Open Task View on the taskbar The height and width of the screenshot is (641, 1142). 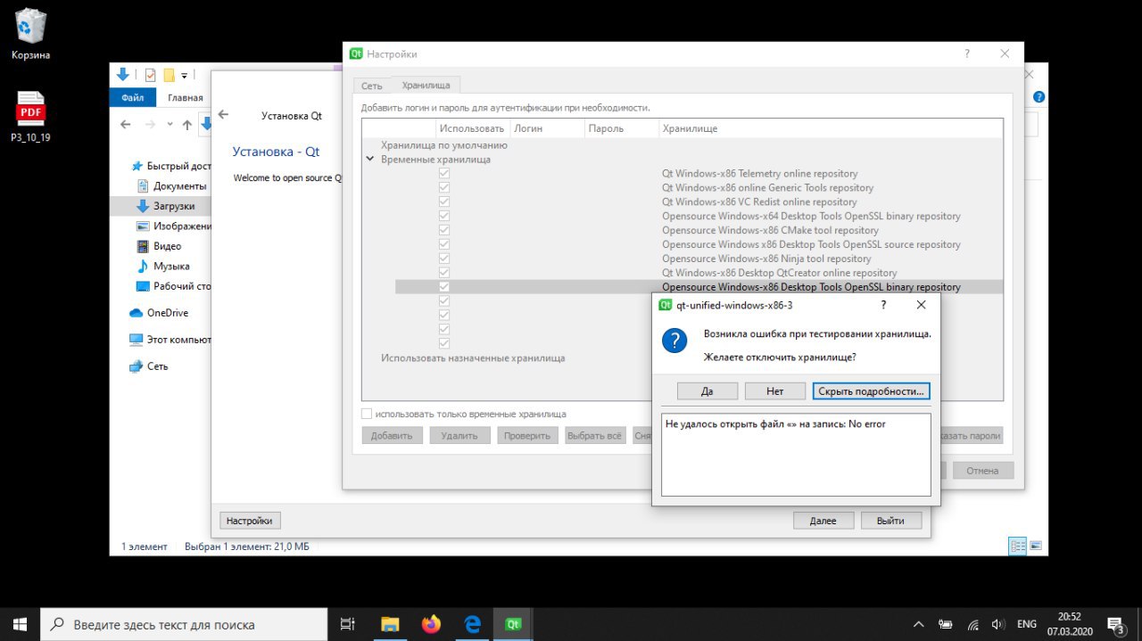point(348,624)
